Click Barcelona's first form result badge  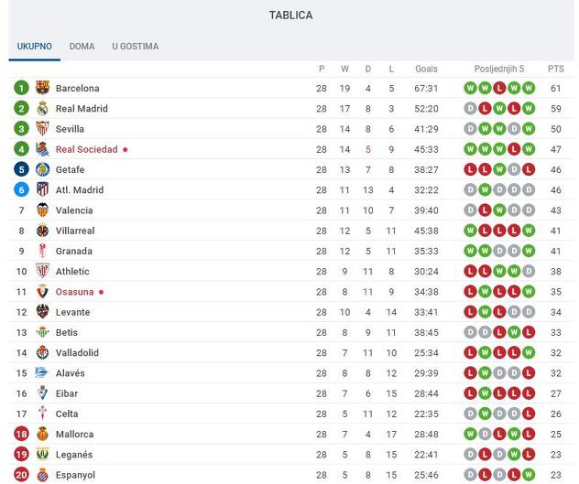click(470, 89)
